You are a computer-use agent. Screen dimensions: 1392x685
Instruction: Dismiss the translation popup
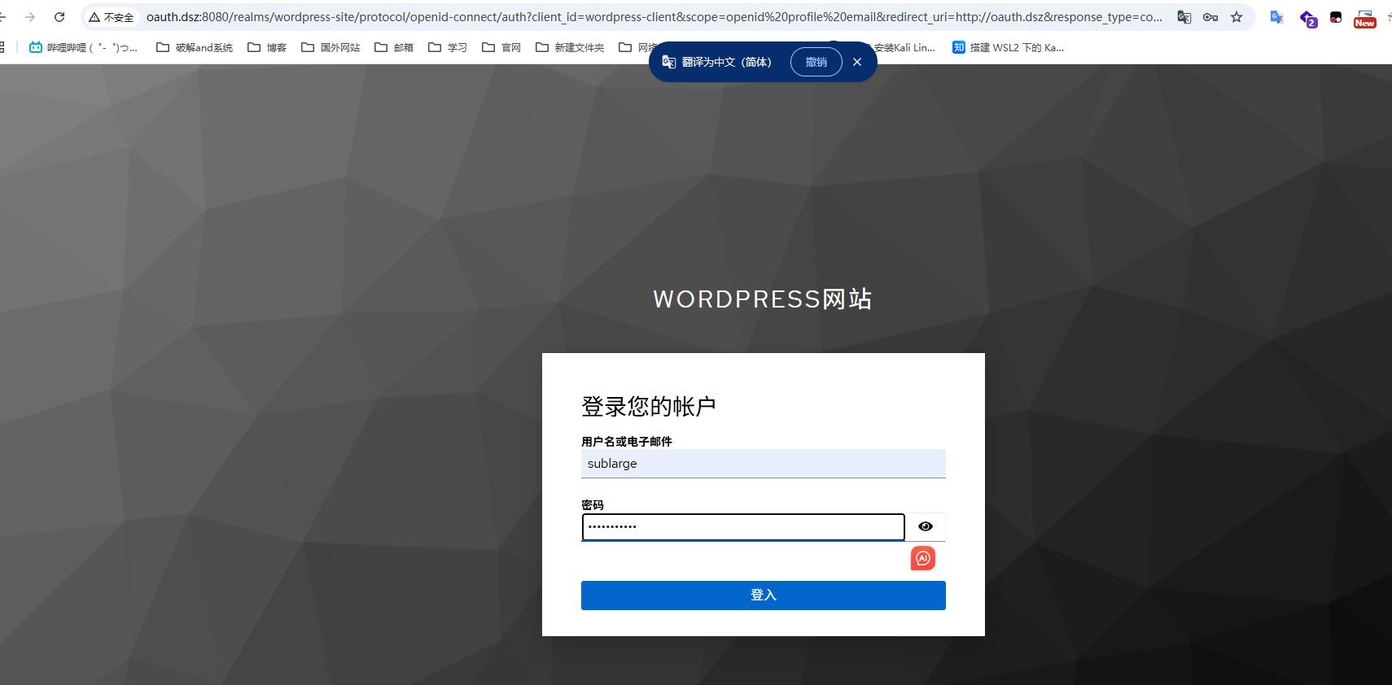pos(857,62)
